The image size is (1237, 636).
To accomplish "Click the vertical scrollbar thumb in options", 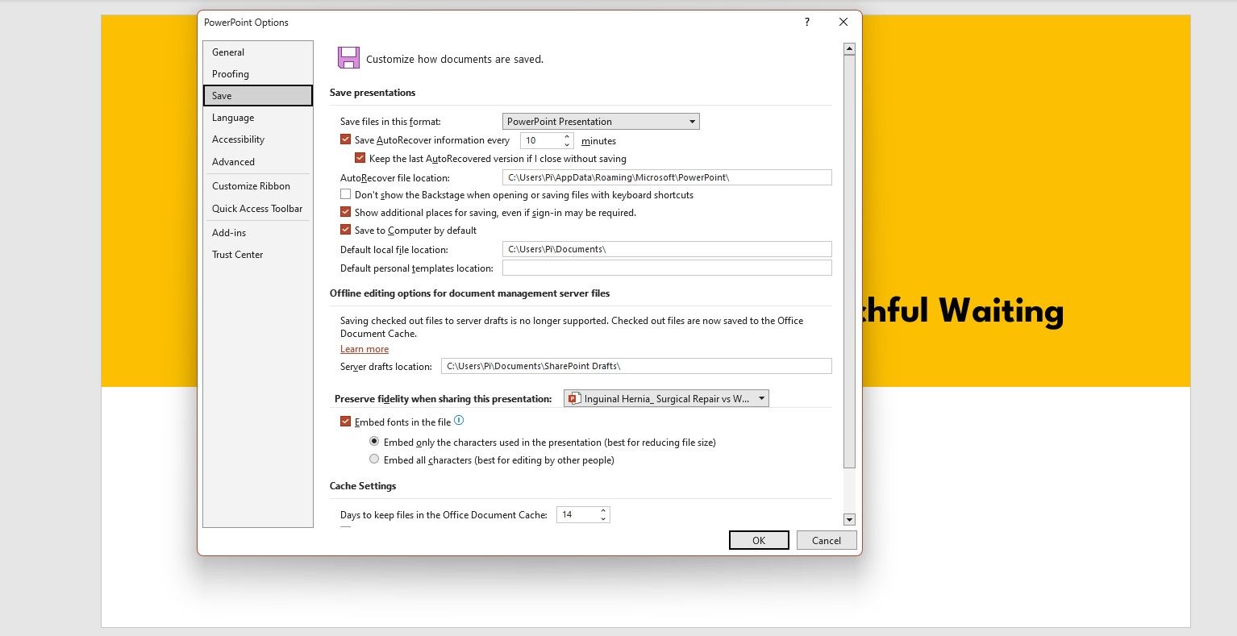I will 849,262.
